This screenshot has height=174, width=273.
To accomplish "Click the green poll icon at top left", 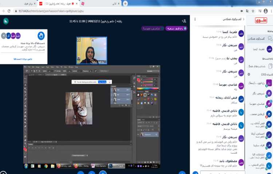I will coord(6,21).
